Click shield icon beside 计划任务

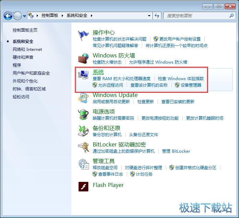[133, 174]
